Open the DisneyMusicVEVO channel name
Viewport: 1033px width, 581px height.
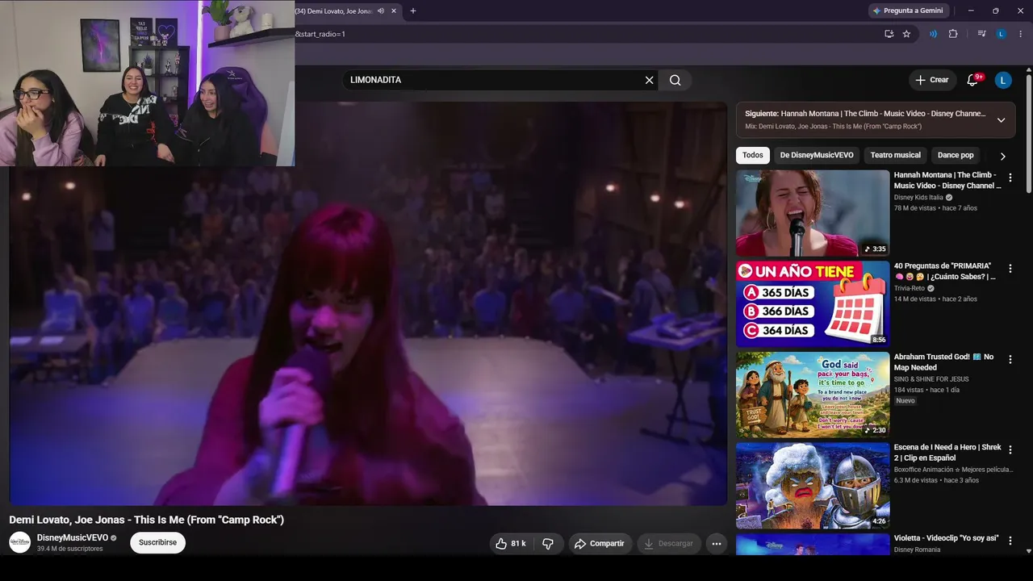point(73,537)
